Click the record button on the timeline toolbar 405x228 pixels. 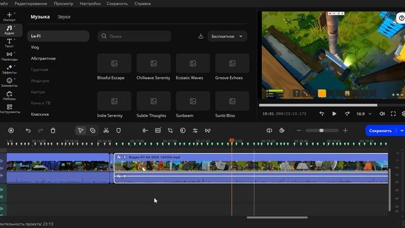[11, 130]
